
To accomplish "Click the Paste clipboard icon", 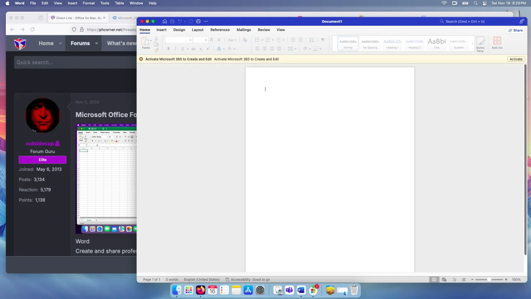I will (x=145, y=40).
